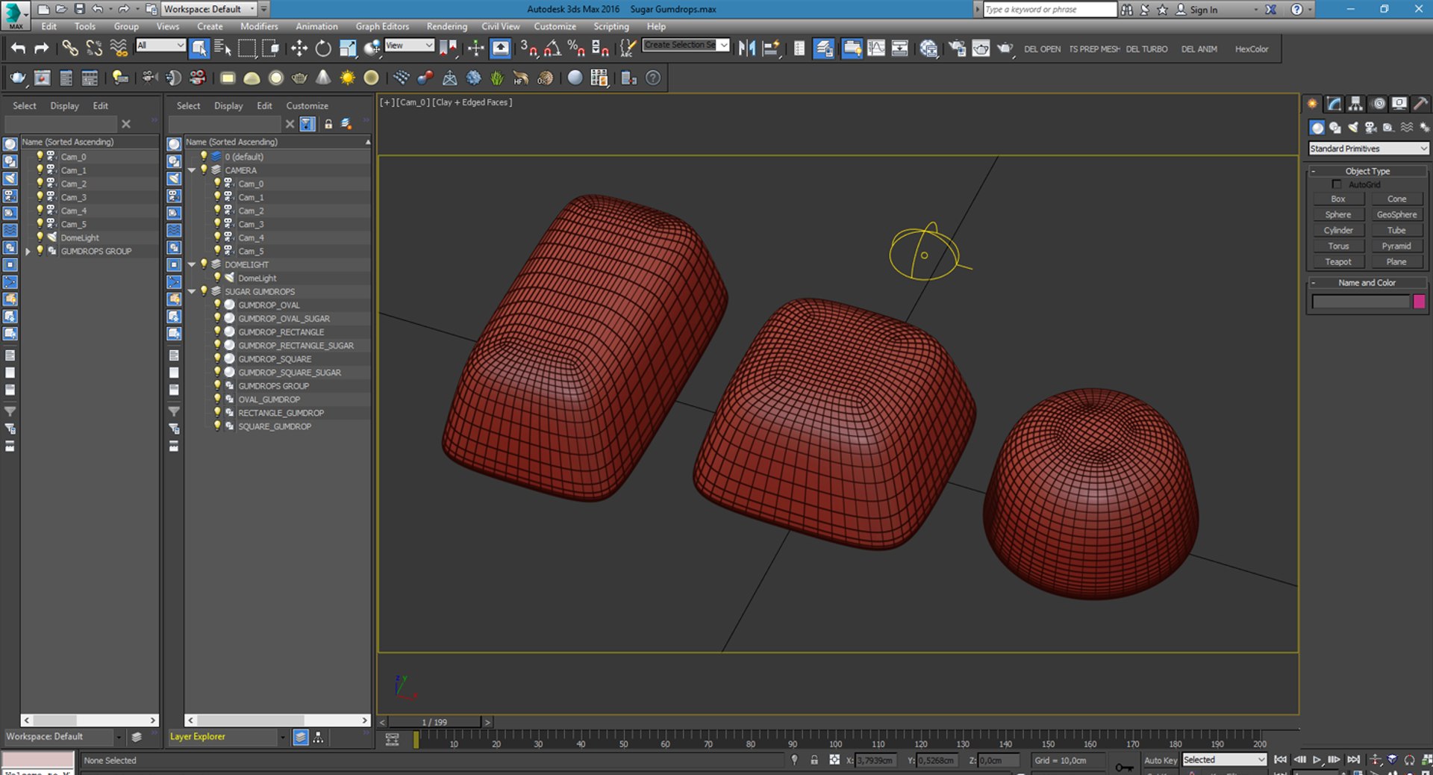Toggle visibility bulb of the CAMERA layer
Image resolution: width=1433 pixels, height=775 pixels.
pyautogui.click(x=204, y=169)
